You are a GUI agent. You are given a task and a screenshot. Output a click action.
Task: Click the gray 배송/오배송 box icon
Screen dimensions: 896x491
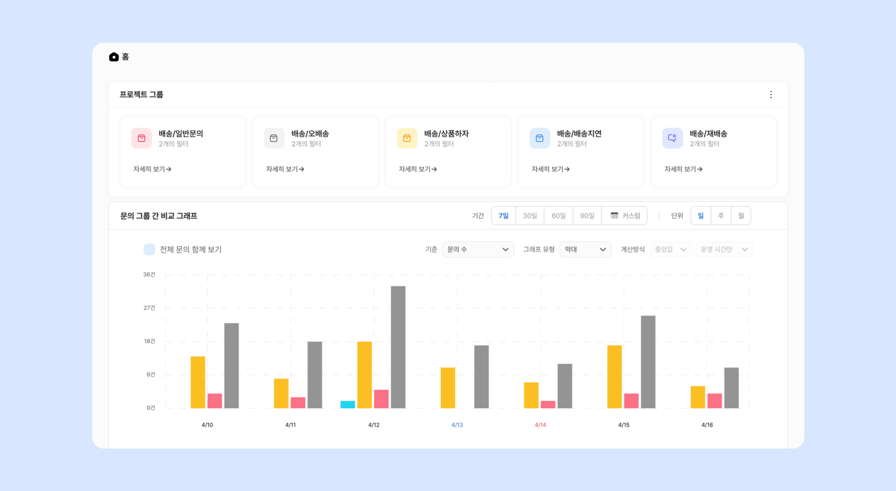274,138
